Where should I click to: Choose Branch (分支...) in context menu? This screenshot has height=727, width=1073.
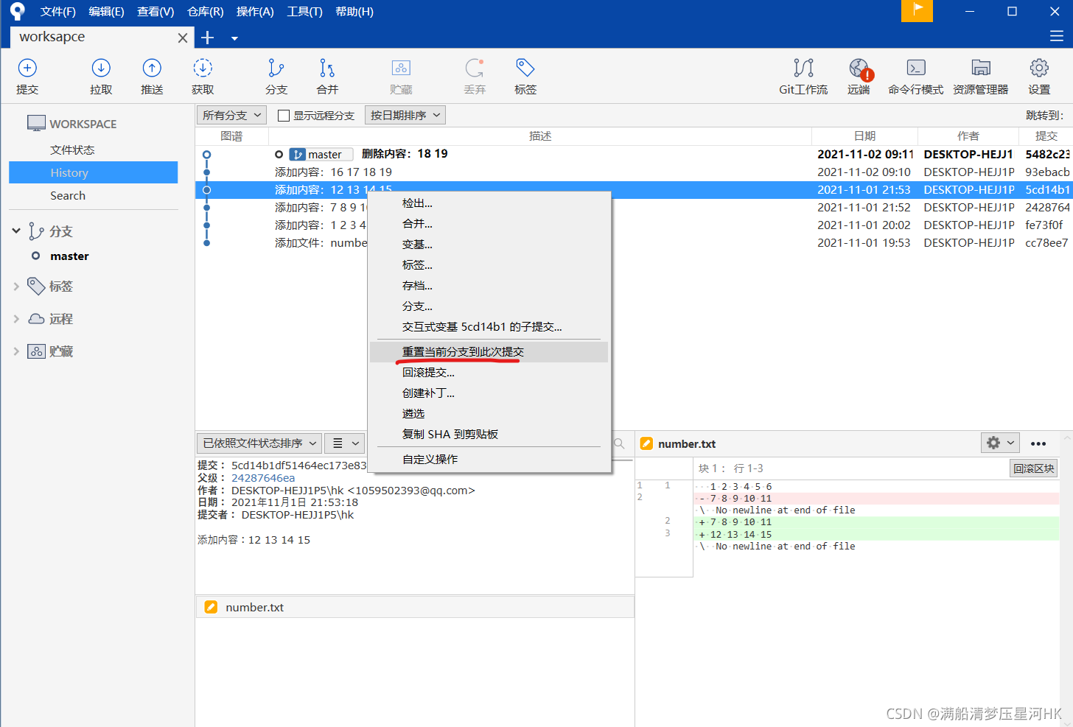pos(489,306)
